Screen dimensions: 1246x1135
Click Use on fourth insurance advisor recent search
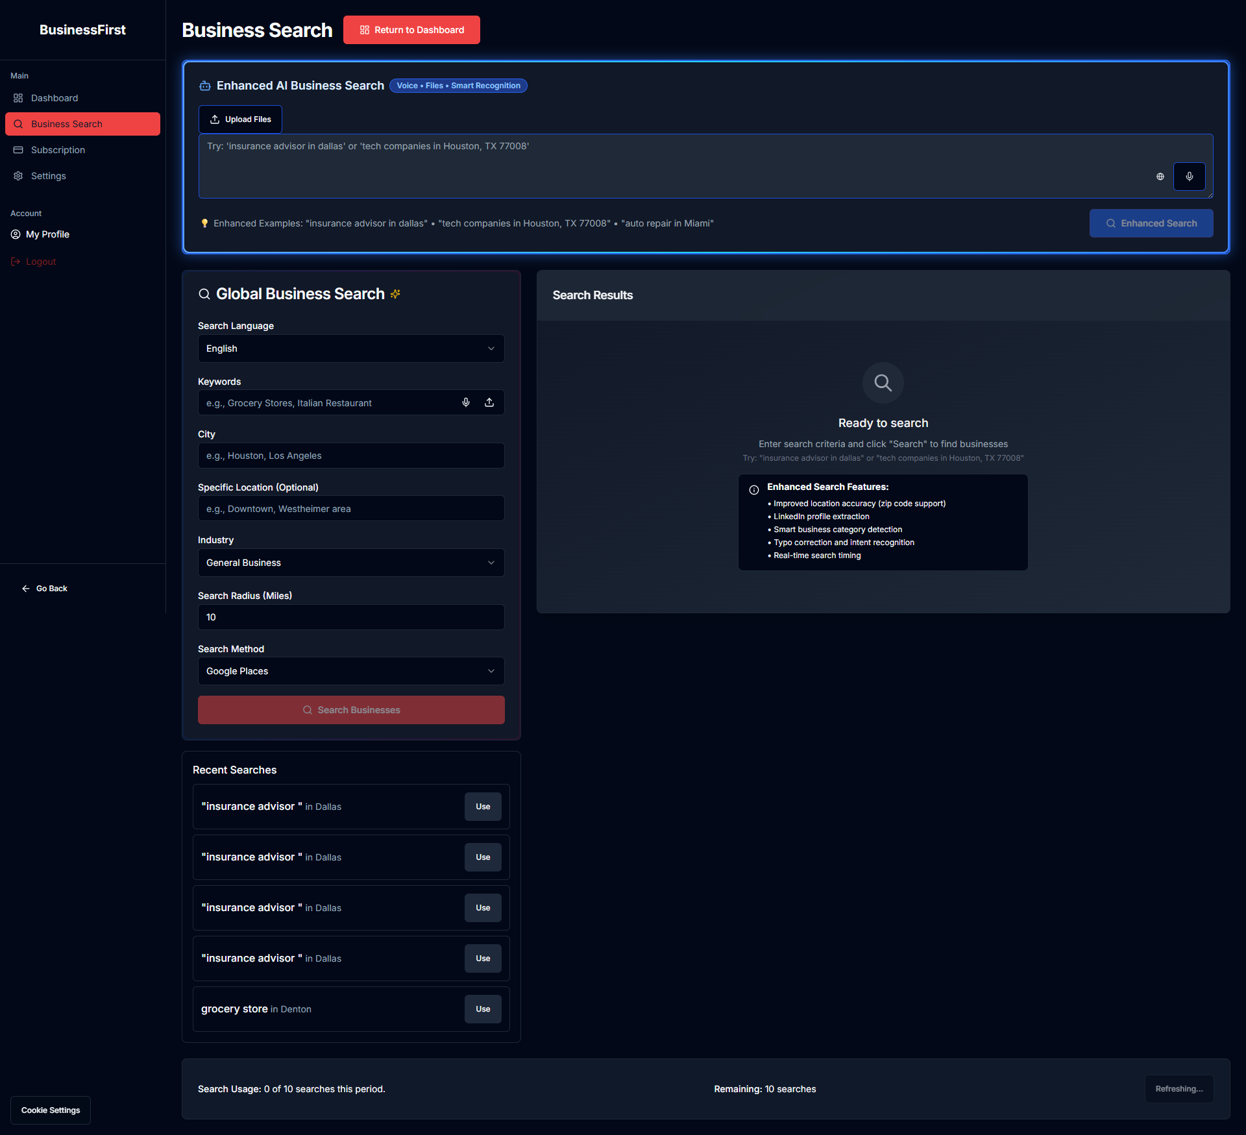(483, 958)
